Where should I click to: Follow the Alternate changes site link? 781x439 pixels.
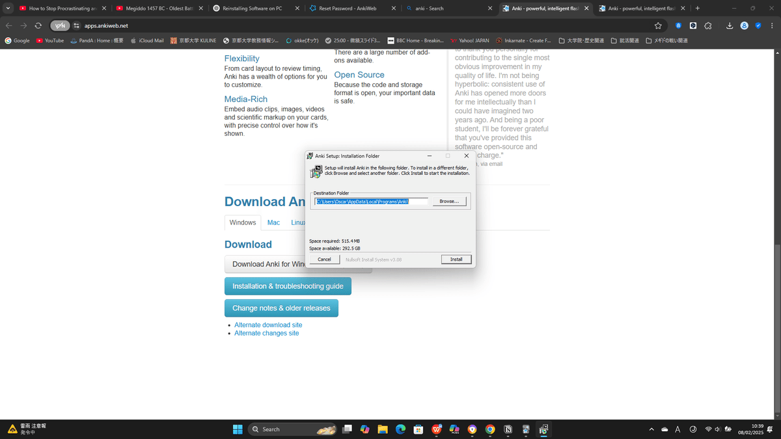(267, 333)
